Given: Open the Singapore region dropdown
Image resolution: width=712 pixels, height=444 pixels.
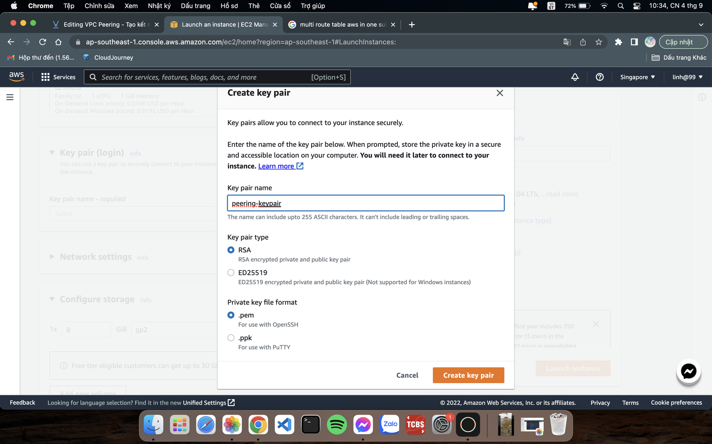Looking at the screenshot, I should 637,77.
